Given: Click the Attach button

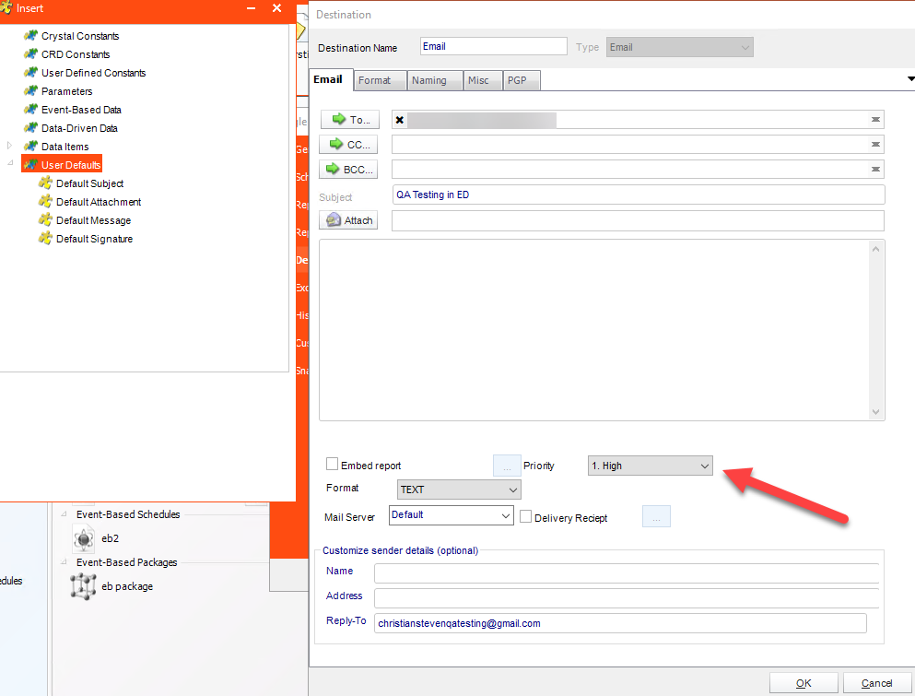Looking at the screenshot, I should pyautogui.click(x=349, y=220).
